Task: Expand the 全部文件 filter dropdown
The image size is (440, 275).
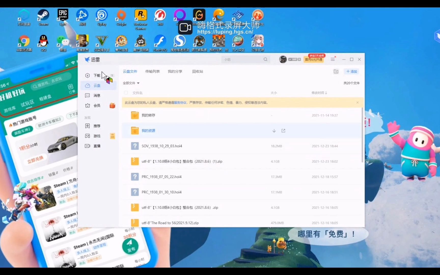Action: [131, 83]
